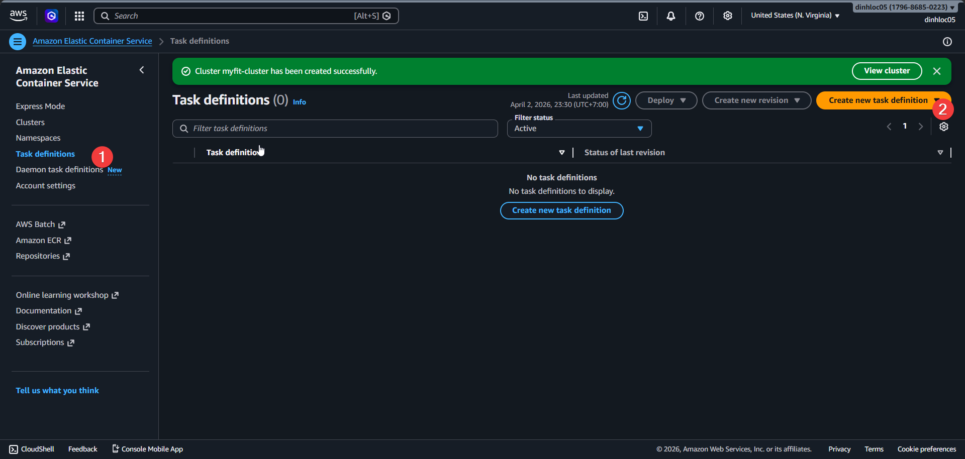Open the navigation hamburger menu
Viewport: 965px width, 459px height.
tap(18, 41)
